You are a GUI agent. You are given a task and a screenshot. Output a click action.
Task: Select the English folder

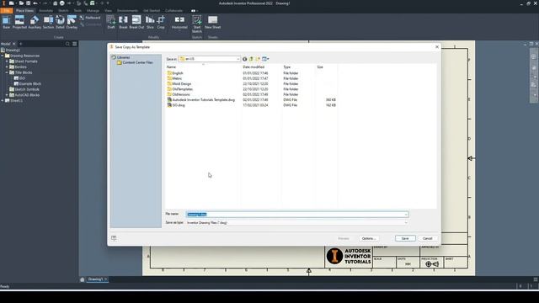[x=175, y=73]
